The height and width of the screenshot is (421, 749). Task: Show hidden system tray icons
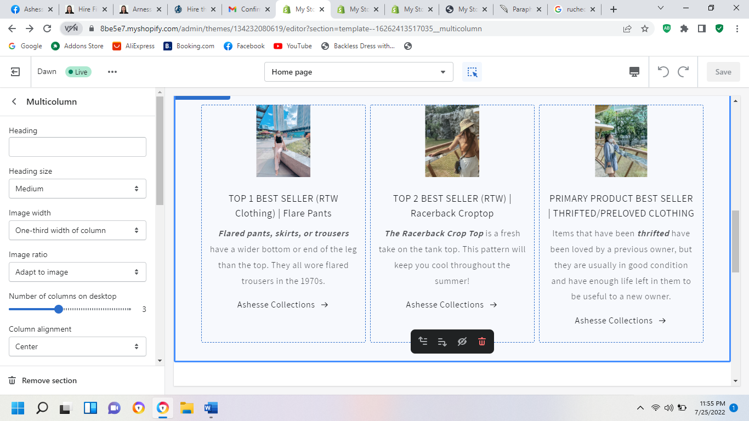[x=640, y=408]
